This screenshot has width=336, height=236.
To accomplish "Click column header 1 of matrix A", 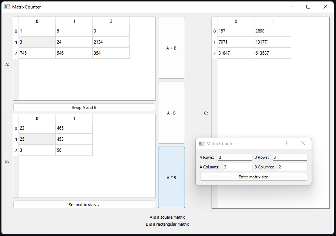I will pos(74,21).
